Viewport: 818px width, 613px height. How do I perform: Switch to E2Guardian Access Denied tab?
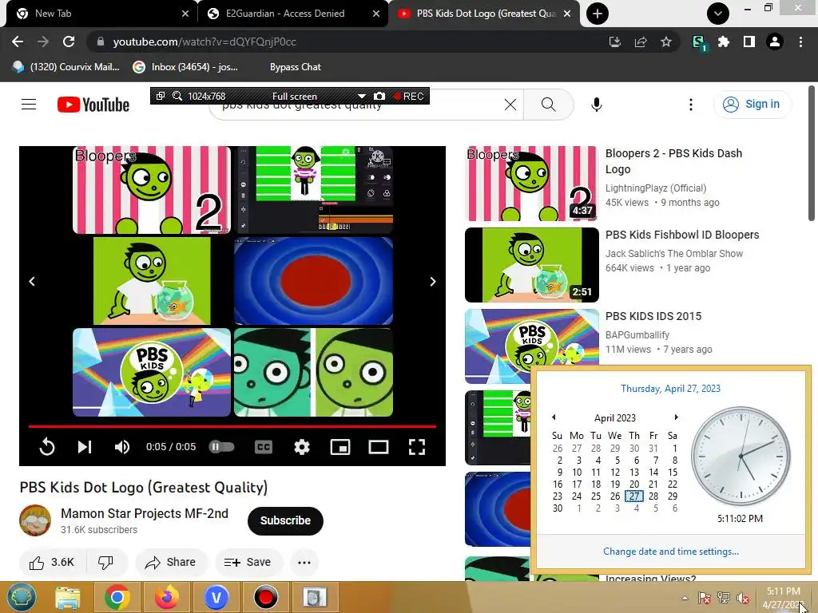coord(292,14)
